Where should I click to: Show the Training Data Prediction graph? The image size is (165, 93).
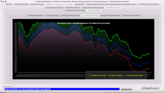click(x=36, y=16)
